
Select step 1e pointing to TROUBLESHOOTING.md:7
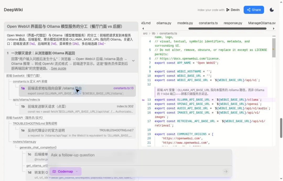[77, 133]
